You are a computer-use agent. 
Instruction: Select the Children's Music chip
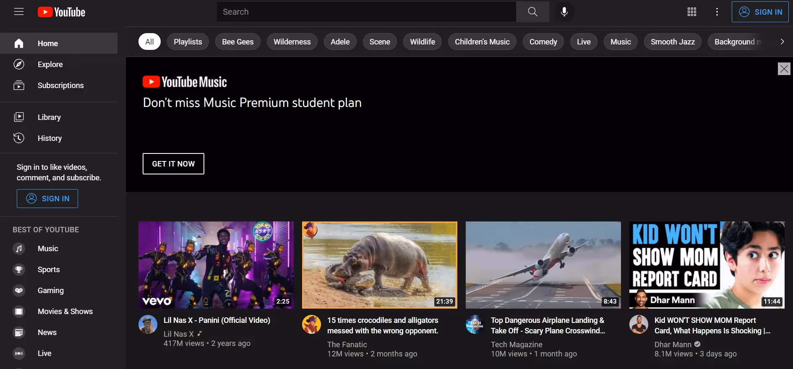[x=482, y=42]
